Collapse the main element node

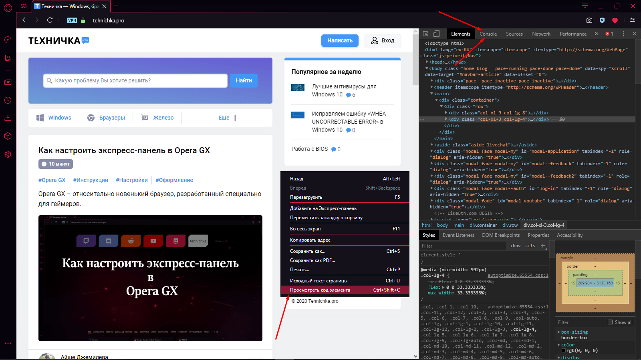[432, 94]
